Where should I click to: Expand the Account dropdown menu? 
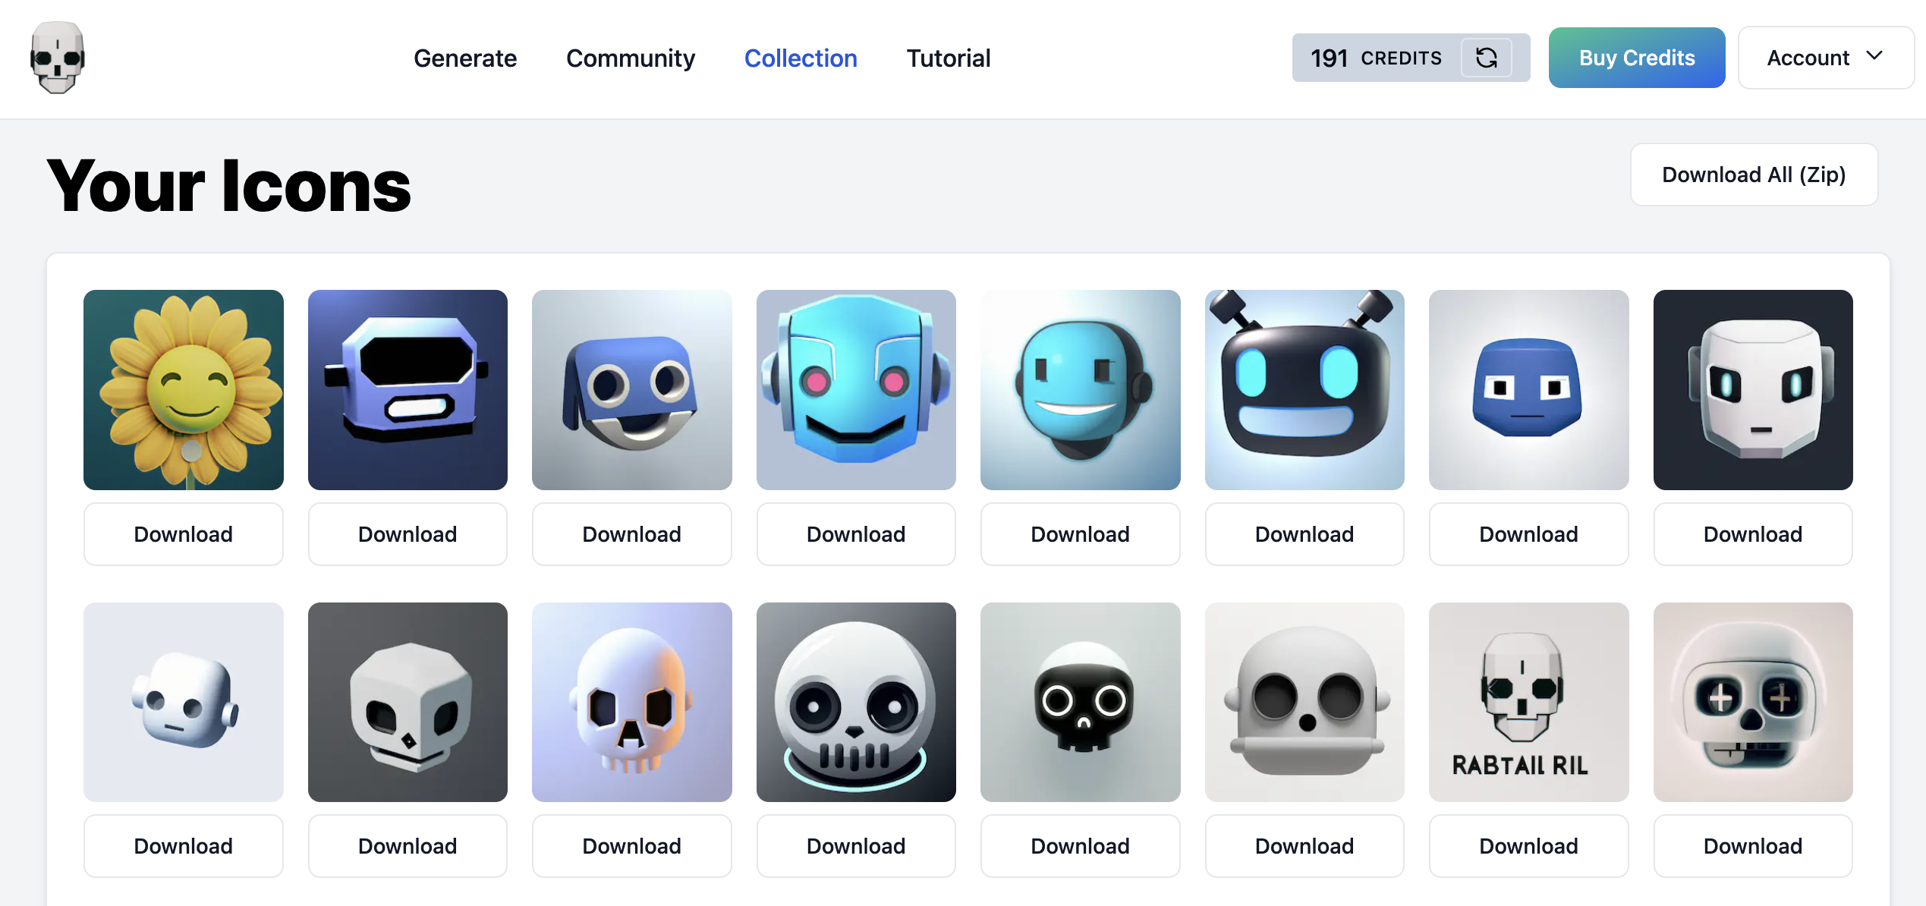tap(1824, 55)
